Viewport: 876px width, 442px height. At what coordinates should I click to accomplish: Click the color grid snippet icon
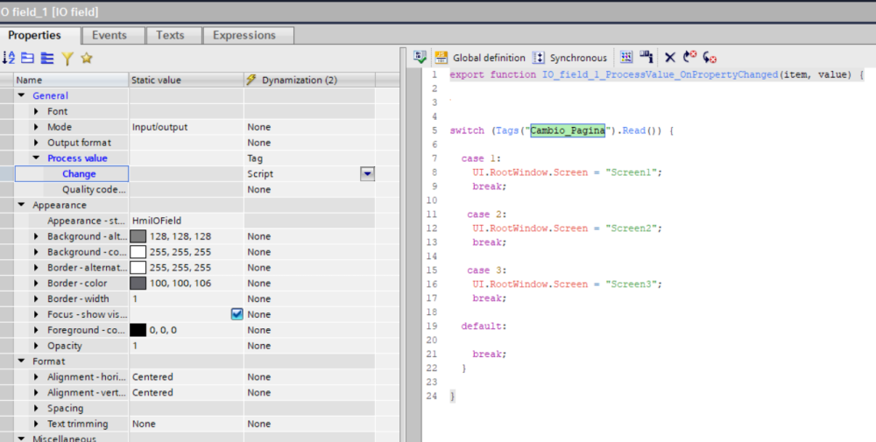(626, 58)
